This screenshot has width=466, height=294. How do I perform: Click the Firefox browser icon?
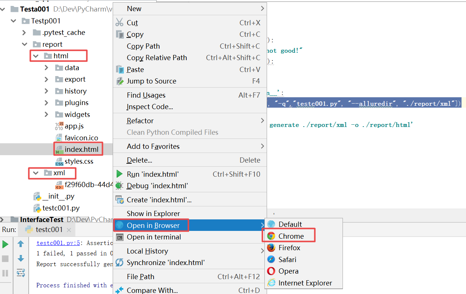coord(271,248)
